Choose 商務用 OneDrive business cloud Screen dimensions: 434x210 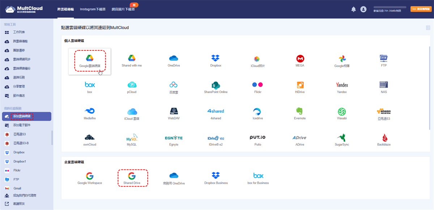pos(174,178)
